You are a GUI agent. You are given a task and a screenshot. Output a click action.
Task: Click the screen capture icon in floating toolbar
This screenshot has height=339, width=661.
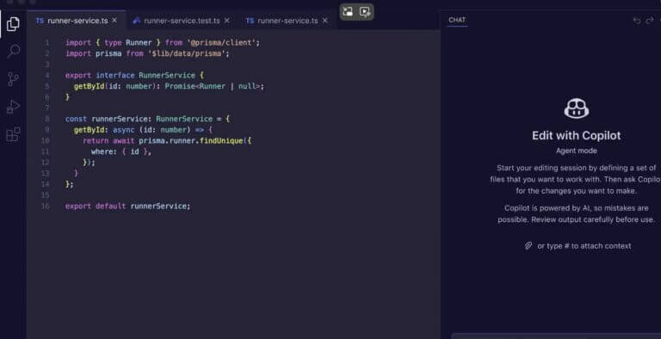[348, 12]
